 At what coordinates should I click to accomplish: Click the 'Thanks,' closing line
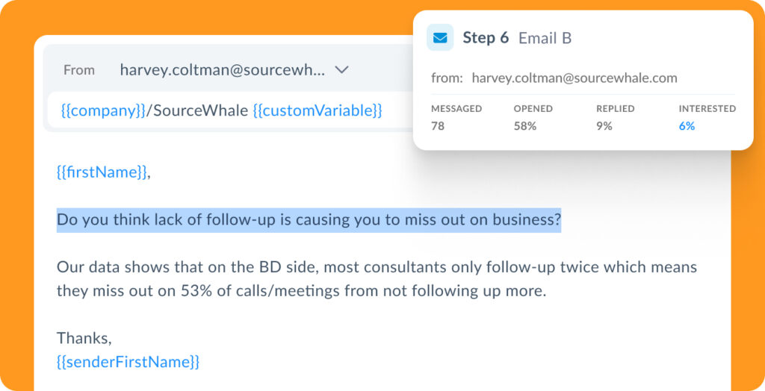tap(84, 338)
